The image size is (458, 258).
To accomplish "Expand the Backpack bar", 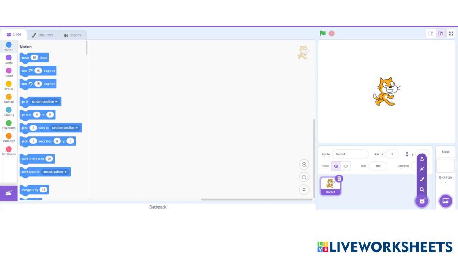I will click(x=158, y=207).
